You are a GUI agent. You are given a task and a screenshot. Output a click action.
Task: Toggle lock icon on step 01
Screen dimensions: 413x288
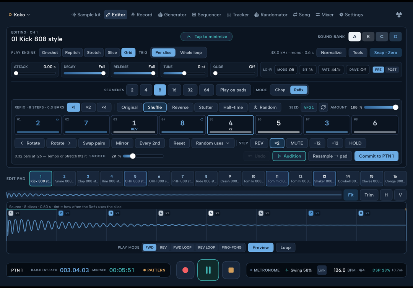tap(57, 119)
